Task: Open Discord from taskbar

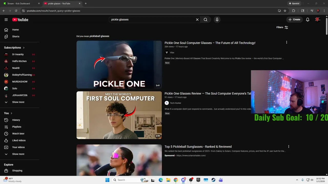Action: pyautogui.click(x=183, y=180)
